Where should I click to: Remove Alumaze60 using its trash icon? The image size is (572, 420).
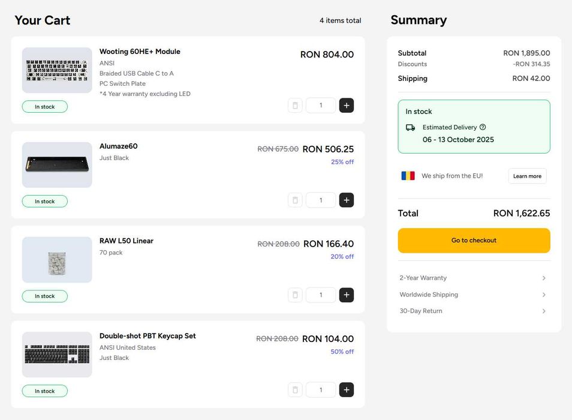click(x=295, y=200)
